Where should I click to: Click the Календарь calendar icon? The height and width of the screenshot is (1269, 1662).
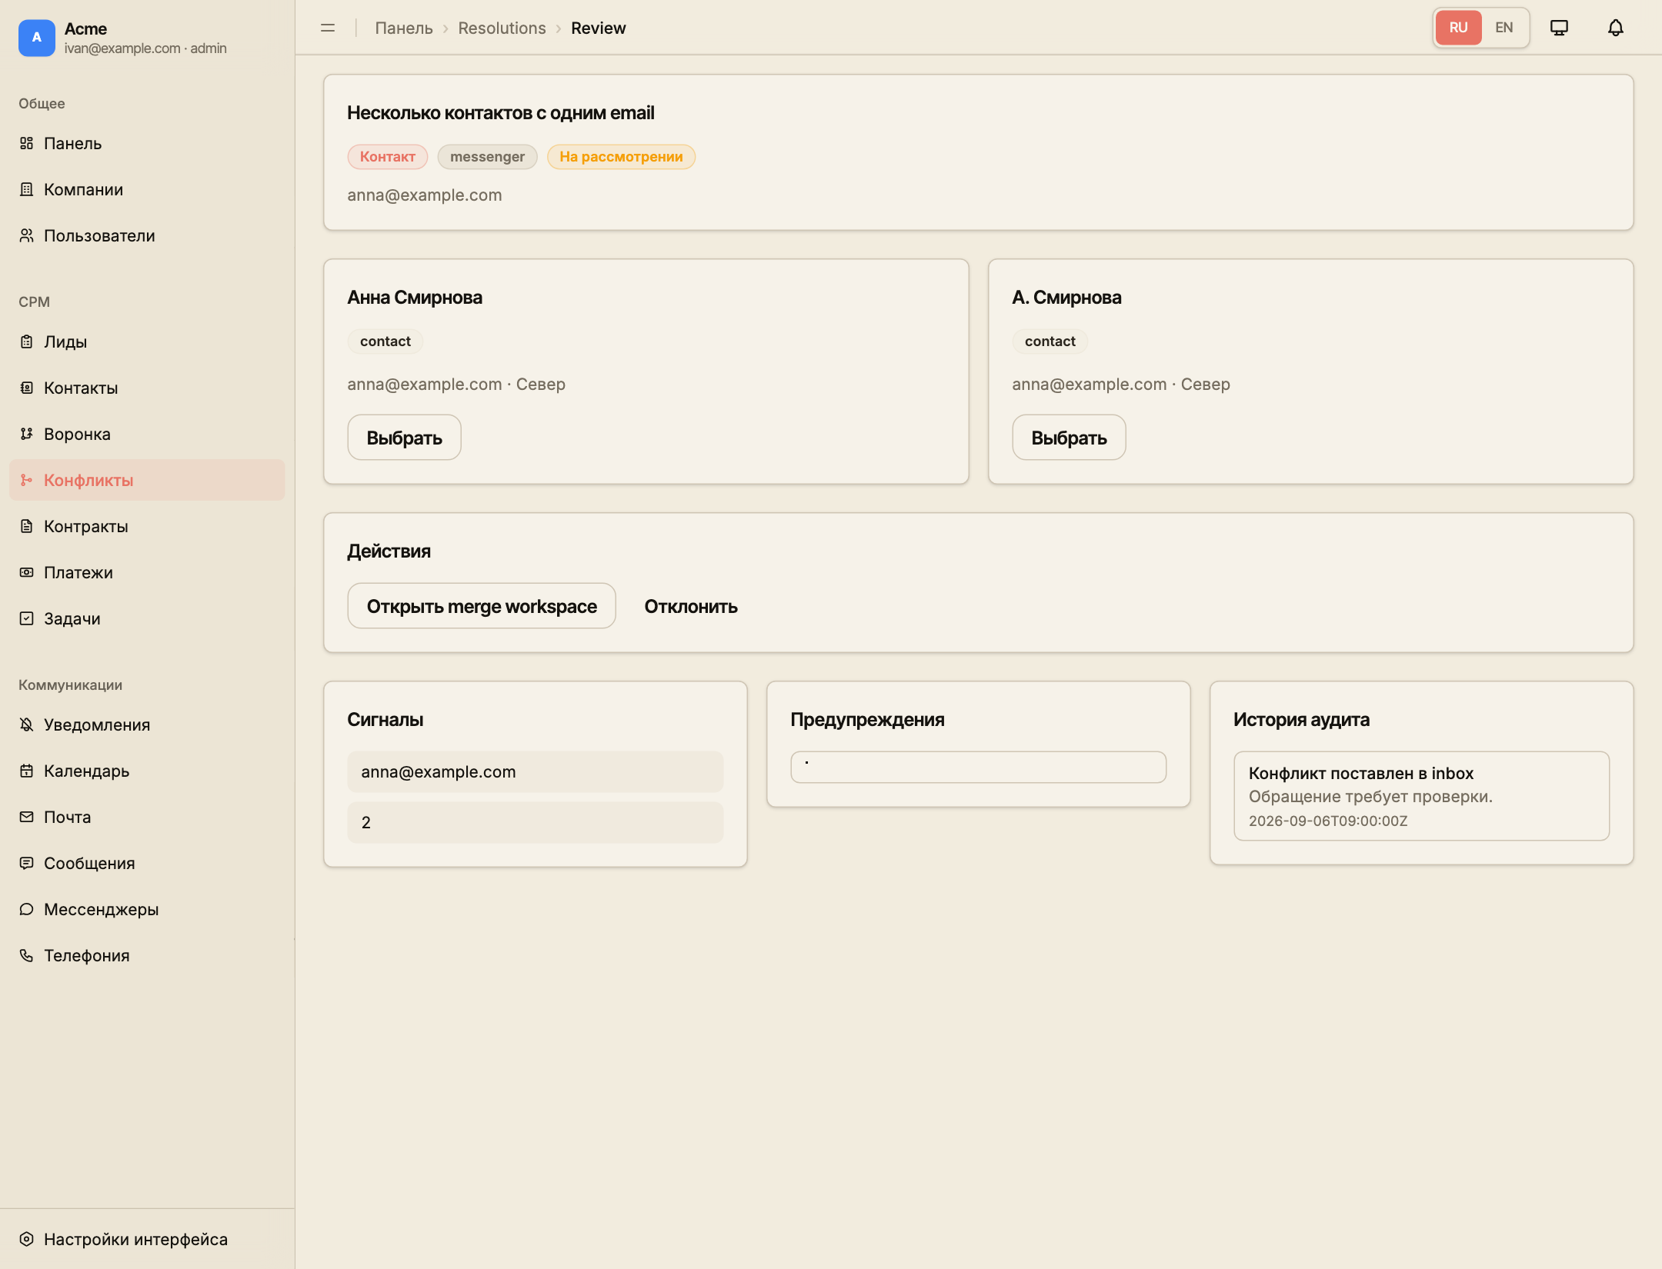coord(27,771)
